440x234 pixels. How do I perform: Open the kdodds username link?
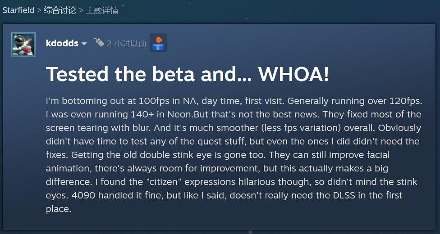(x=62, y=43)
